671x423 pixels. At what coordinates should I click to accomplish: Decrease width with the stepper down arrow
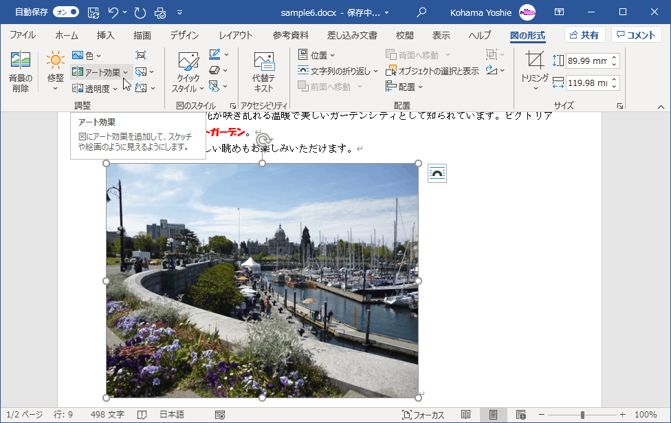(614, 87)
